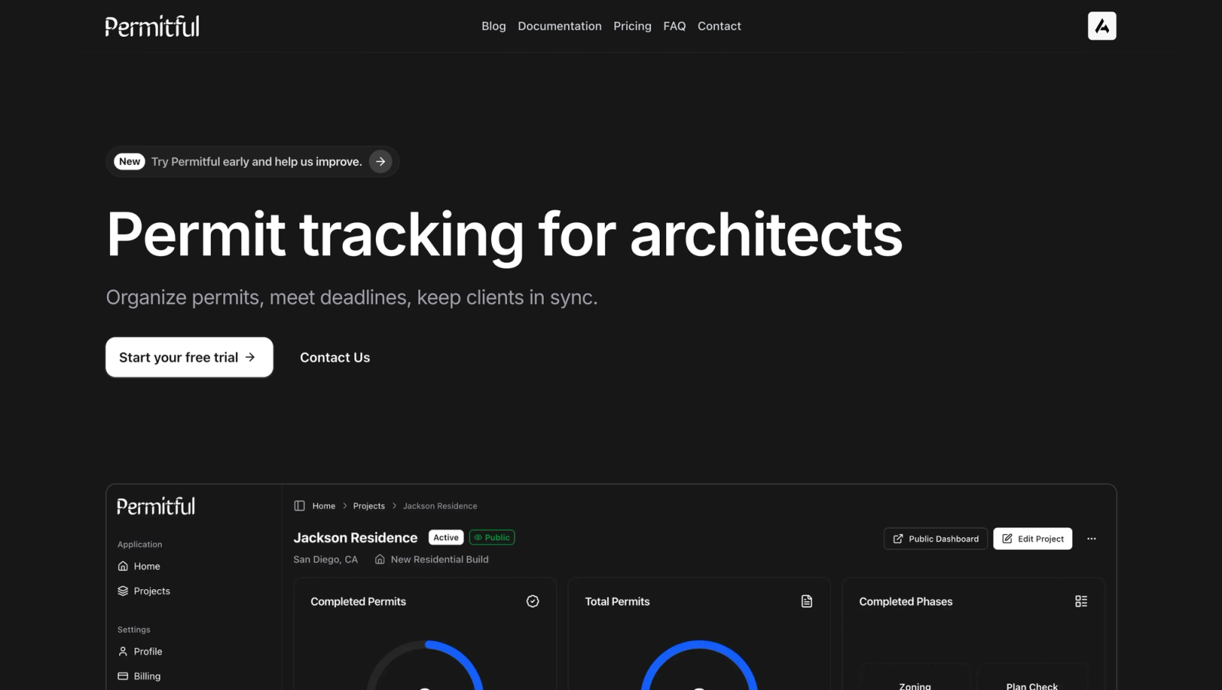
Task: Click the Active status badge
Action: [x=446, y=537]
